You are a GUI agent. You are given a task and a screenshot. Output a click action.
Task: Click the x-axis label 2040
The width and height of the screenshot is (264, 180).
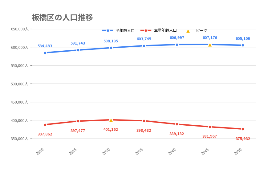click(x=172, y=151)
